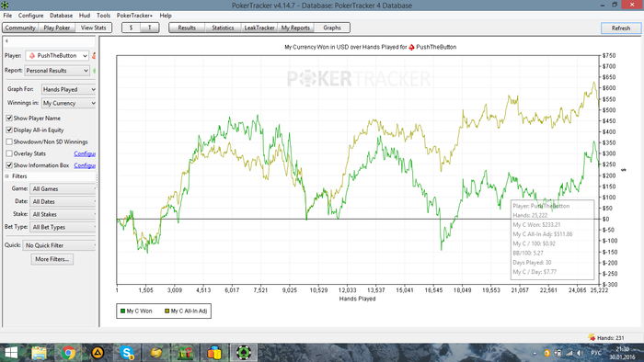Open File Explorer from the taskbar
Image resolution: width=644 pixels, height=362 pixels.
tap(39, 353)
